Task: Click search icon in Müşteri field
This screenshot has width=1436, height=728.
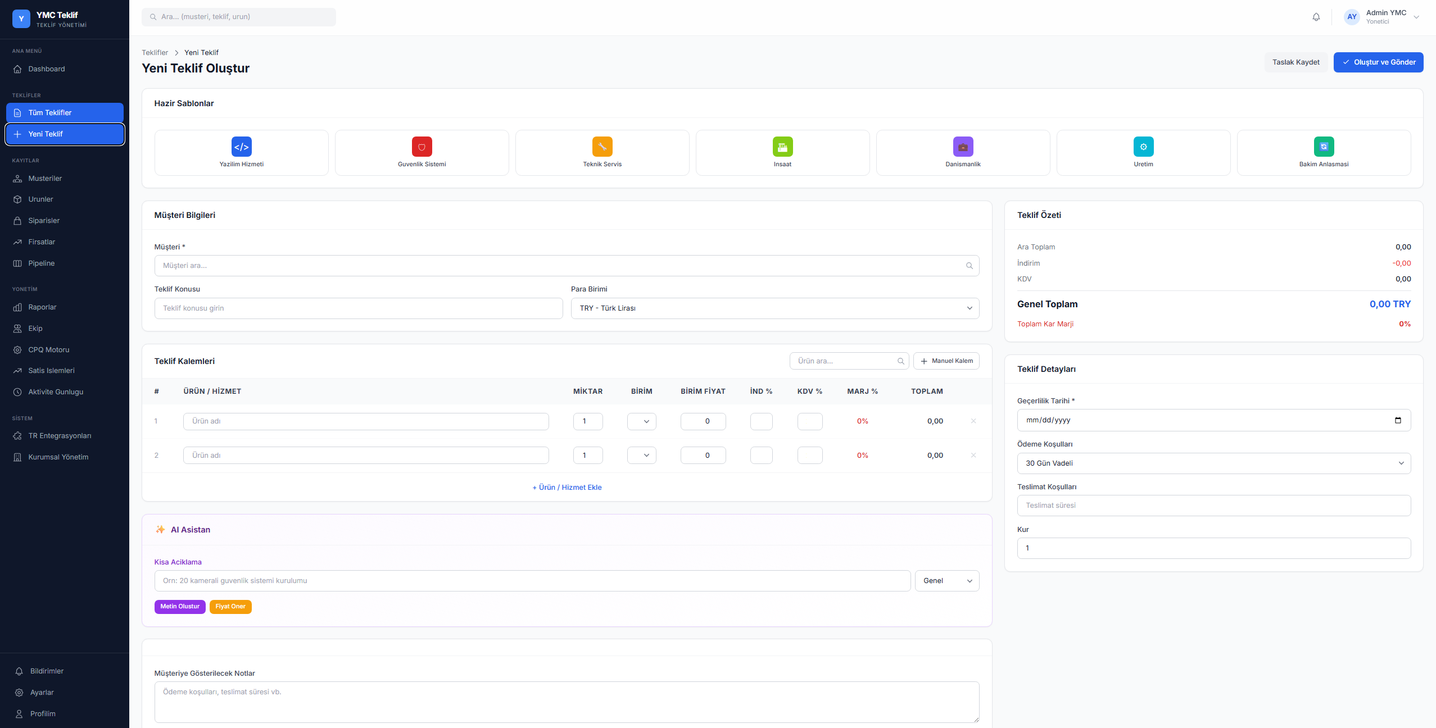Action: coord(970,266)
